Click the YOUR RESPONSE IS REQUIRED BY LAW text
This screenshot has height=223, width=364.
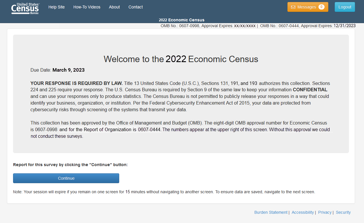(77, 83)
